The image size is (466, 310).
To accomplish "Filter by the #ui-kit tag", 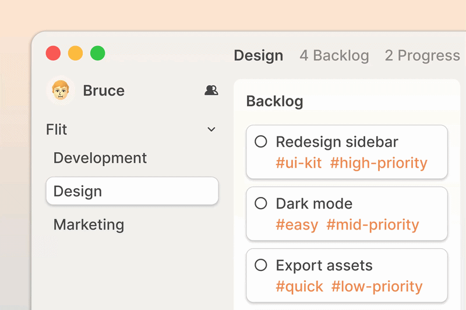I will 298,163.
